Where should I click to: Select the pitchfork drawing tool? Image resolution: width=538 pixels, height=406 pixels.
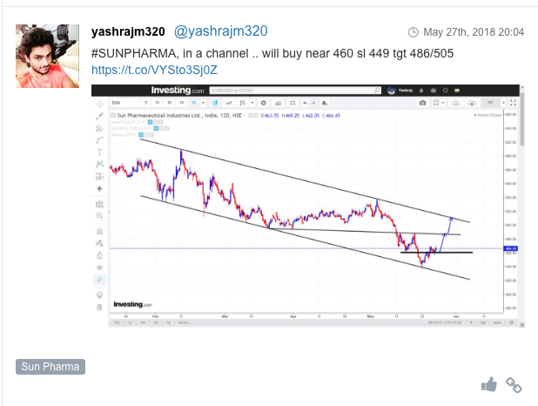[x=99, y=128]
